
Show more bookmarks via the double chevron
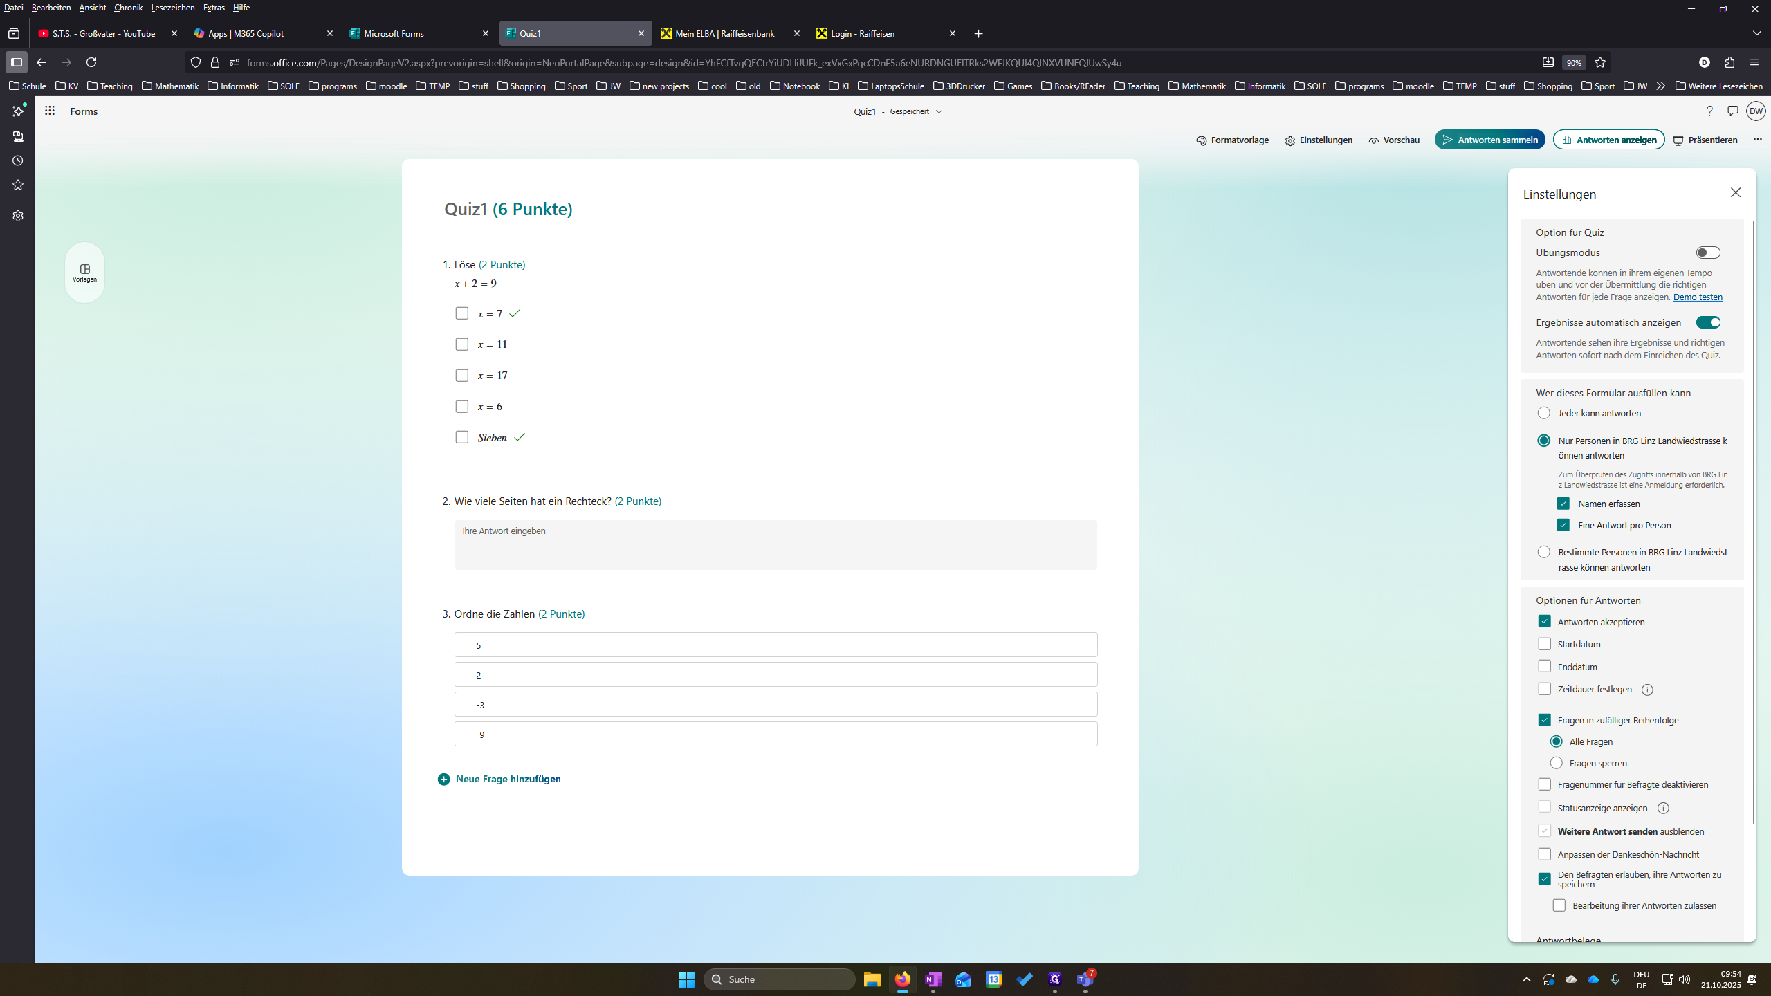1660,86
